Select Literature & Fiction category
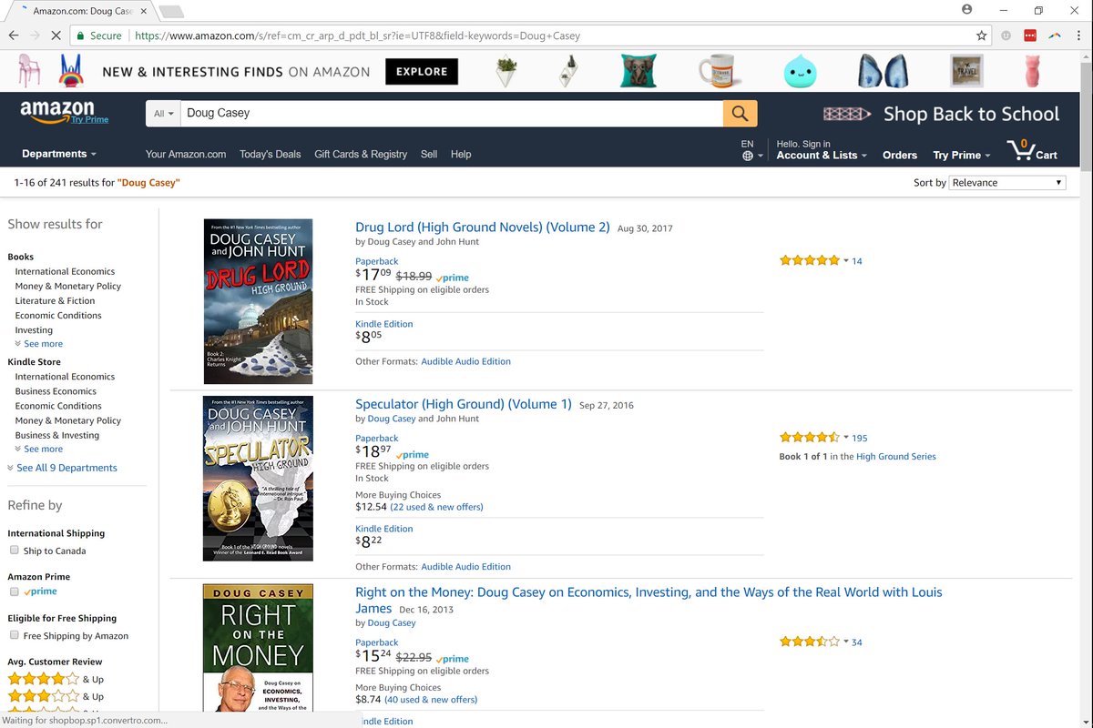 [x=55, y=300]
